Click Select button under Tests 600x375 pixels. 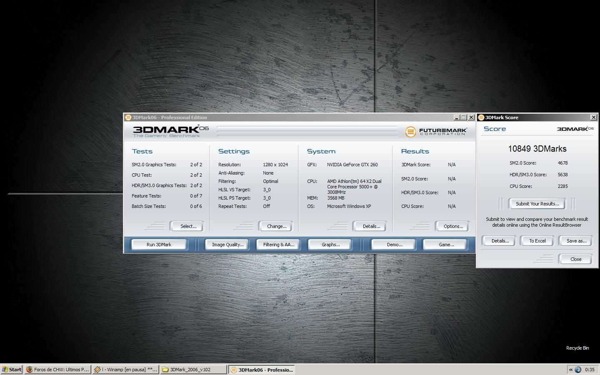(x=188, y=226)
